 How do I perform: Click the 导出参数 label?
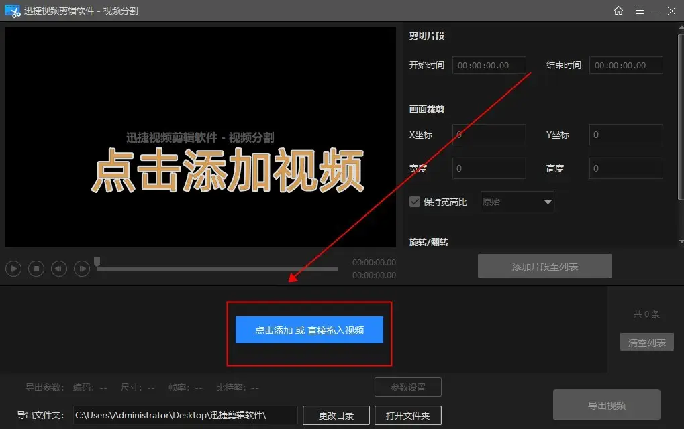[45, 387]
